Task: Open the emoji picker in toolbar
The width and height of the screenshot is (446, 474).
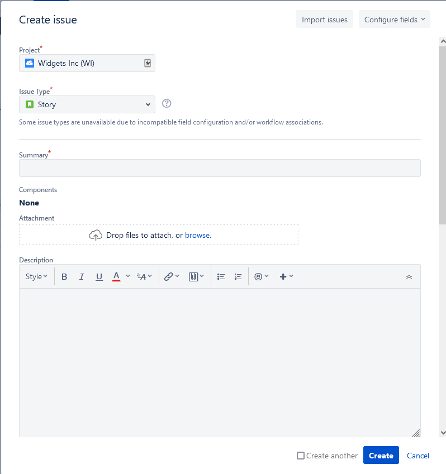Action: pos(261,276)
